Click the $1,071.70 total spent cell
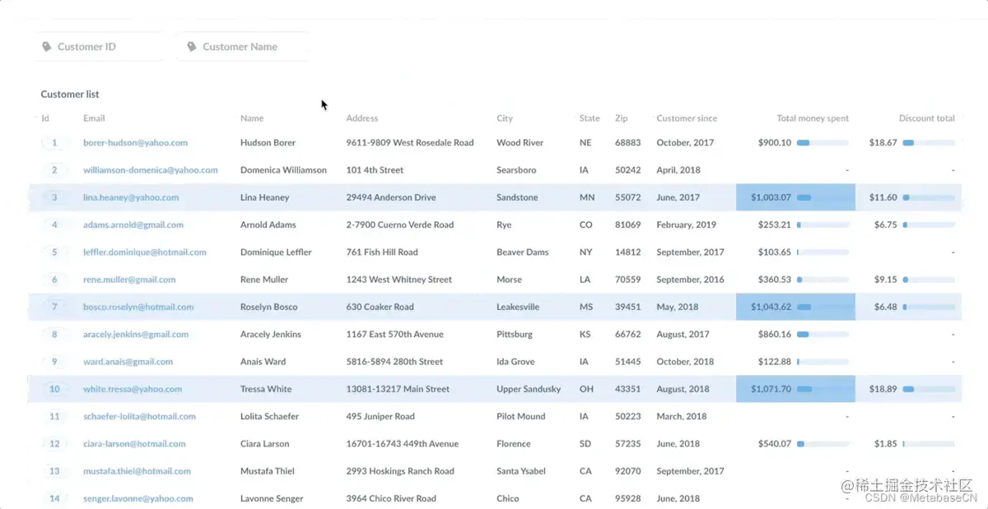Screen dimensions: 988x509 click(x=795, y=389)
